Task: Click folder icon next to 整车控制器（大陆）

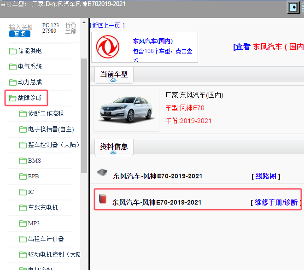Action: 23,145
